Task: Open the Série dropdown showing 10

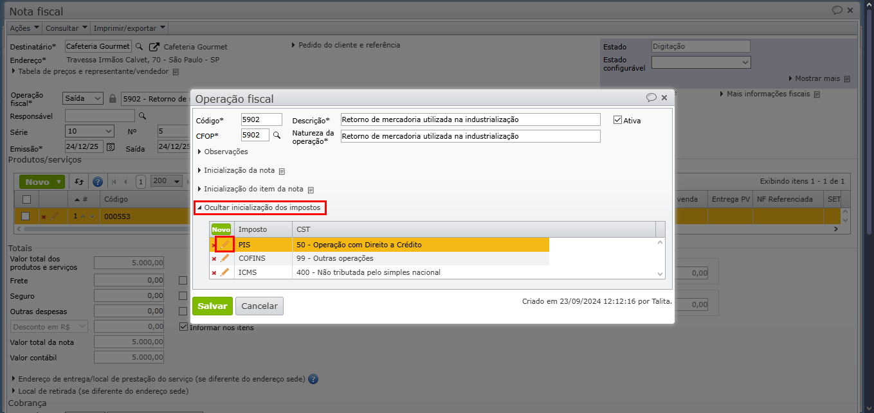Action: 89,132
